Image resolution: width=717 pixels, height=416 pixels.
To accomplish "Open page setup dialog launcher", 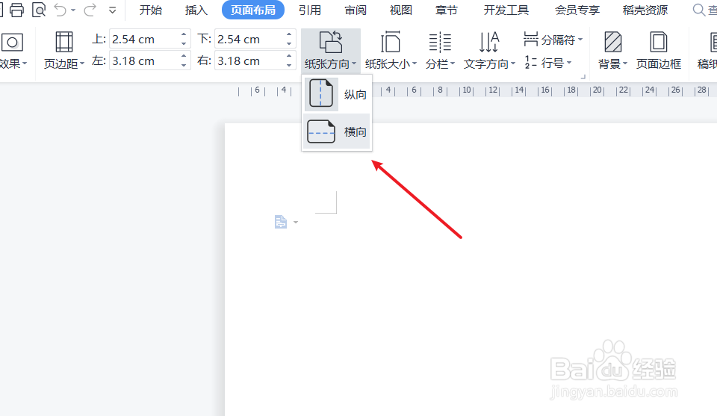I will tap(583, 77).
